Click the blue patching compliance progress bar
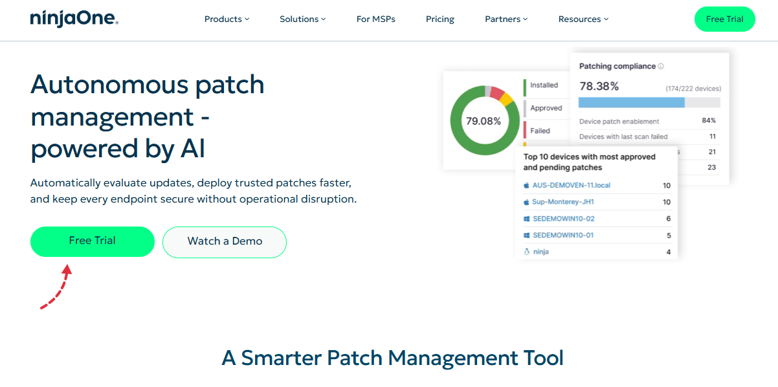 coord(632,102)
